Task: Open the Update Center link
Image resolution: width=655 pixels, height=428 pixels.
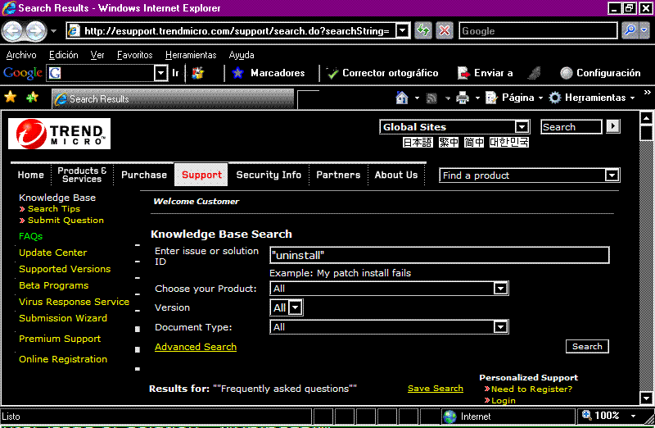Action: pyautogui.click(x=52, y=253)
